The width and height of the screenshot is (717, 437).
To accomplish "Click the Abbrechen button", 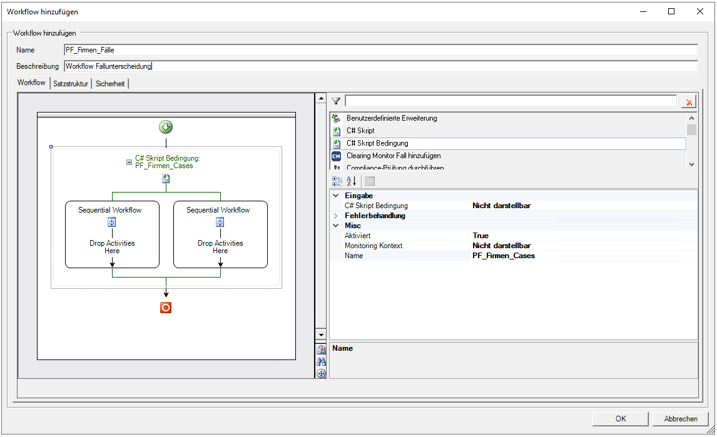I will (x=681, y=419).
